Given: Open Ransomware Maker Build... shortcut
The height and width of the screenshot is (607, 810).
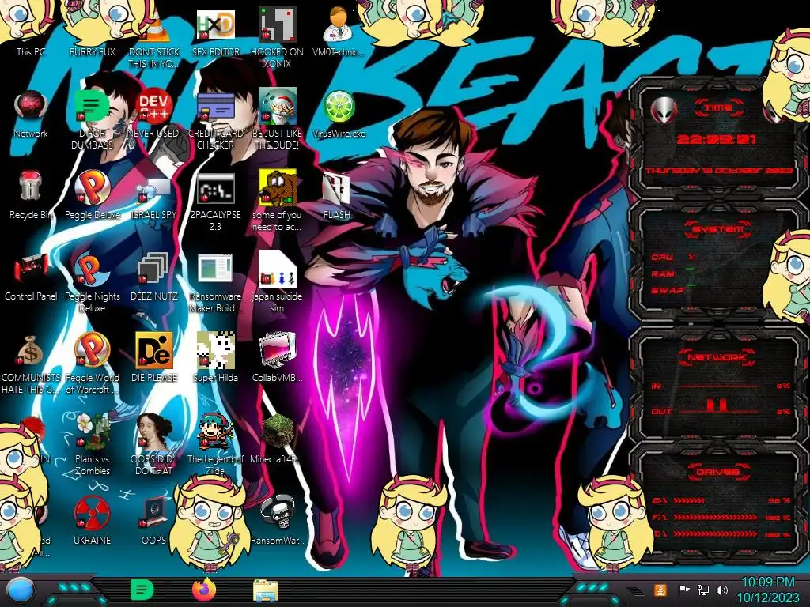Looking at the screenshot, I should coord(215,283).
